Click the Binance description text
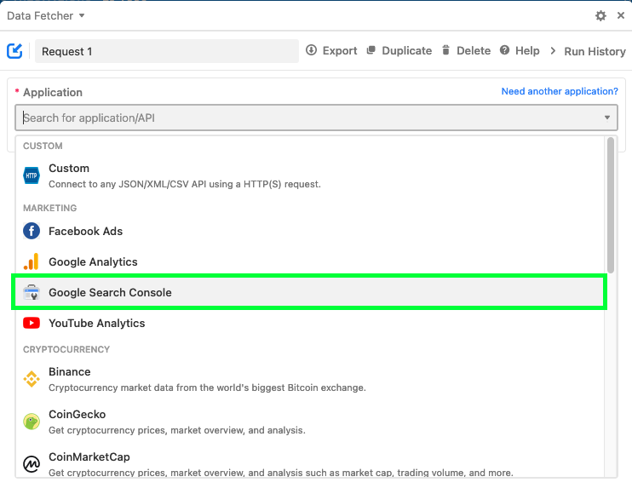 pos(207,388)
